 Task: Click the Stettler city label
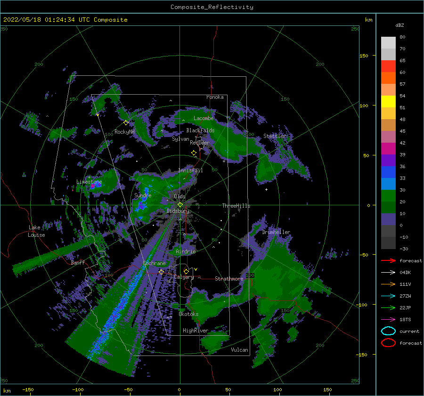point(275,136)
